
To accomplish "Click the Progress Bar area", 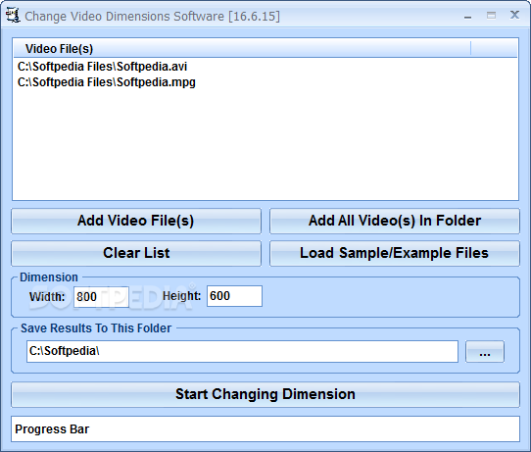I will click(265, 429).
